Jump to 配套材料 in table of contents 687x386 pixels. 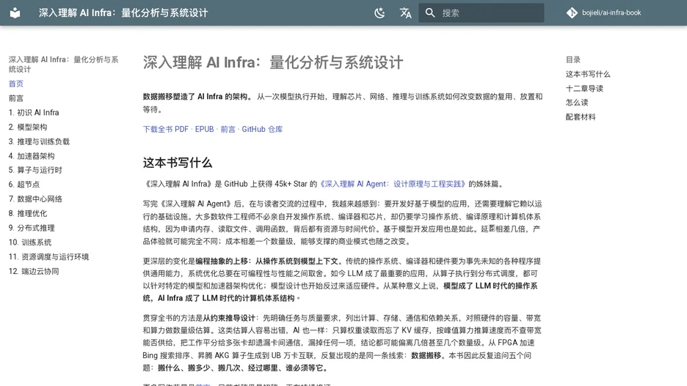(581, 116)
